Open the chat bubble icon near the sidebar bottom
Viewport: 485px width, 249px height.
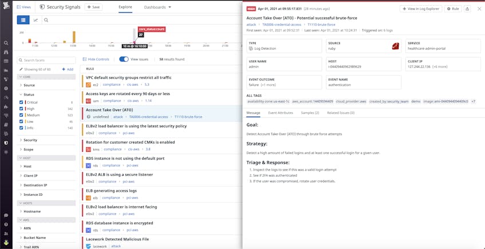click(x=6, y=215)
